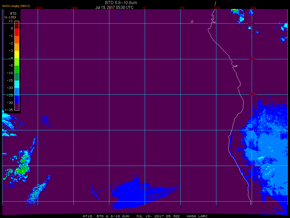Pick the yellow swatch between -3 and -4
The height and width of the screenshot is (218, 290).
pyautogui.click(x=17, y=55)
